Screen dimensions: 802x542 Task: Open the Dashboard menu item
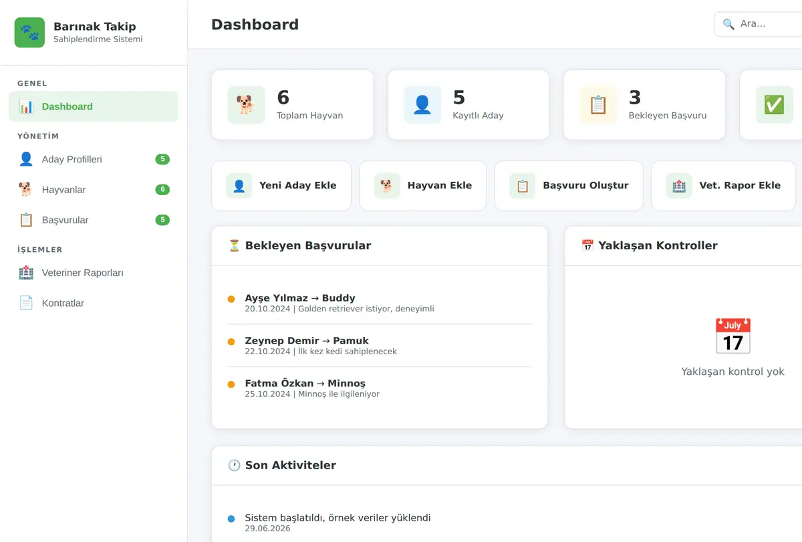coord(94,106)
